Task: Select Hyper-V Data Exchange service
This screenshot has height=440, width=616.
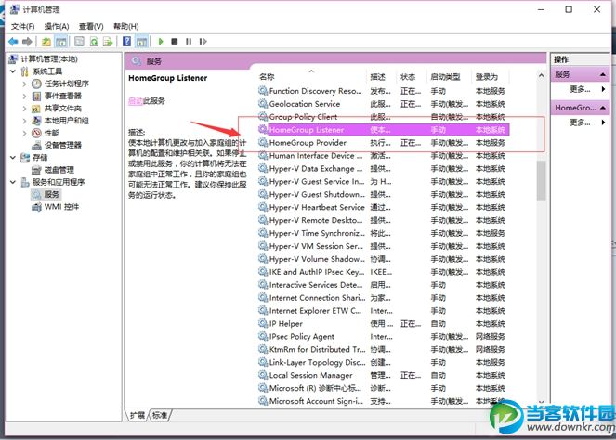Action: click(383, 168)
